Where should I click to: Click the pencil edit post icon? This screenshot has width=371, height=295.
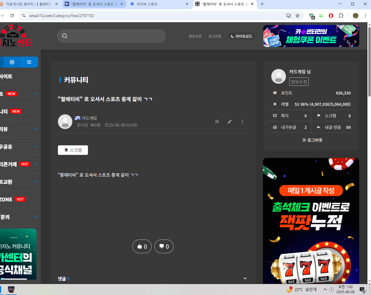point(230,121)
